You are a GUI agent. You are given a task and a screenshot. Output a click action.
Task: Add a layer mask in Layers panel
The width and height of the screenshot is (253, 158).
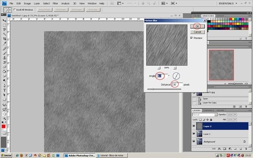pos(225,149)
